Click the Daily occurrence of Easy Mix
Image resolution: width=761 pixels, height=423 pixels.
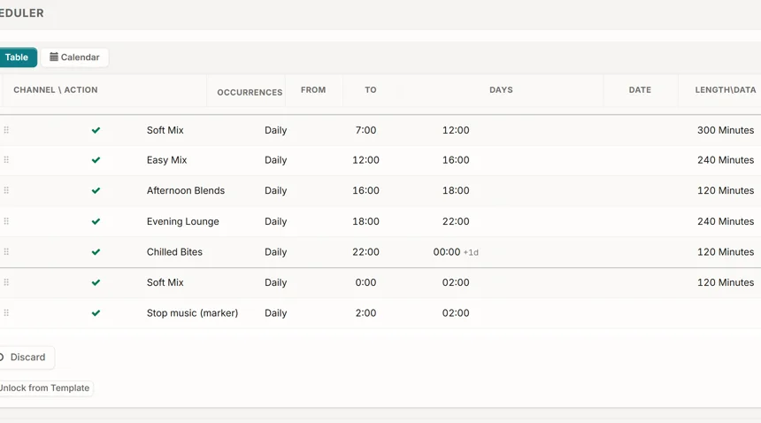[x=276, y=160]
